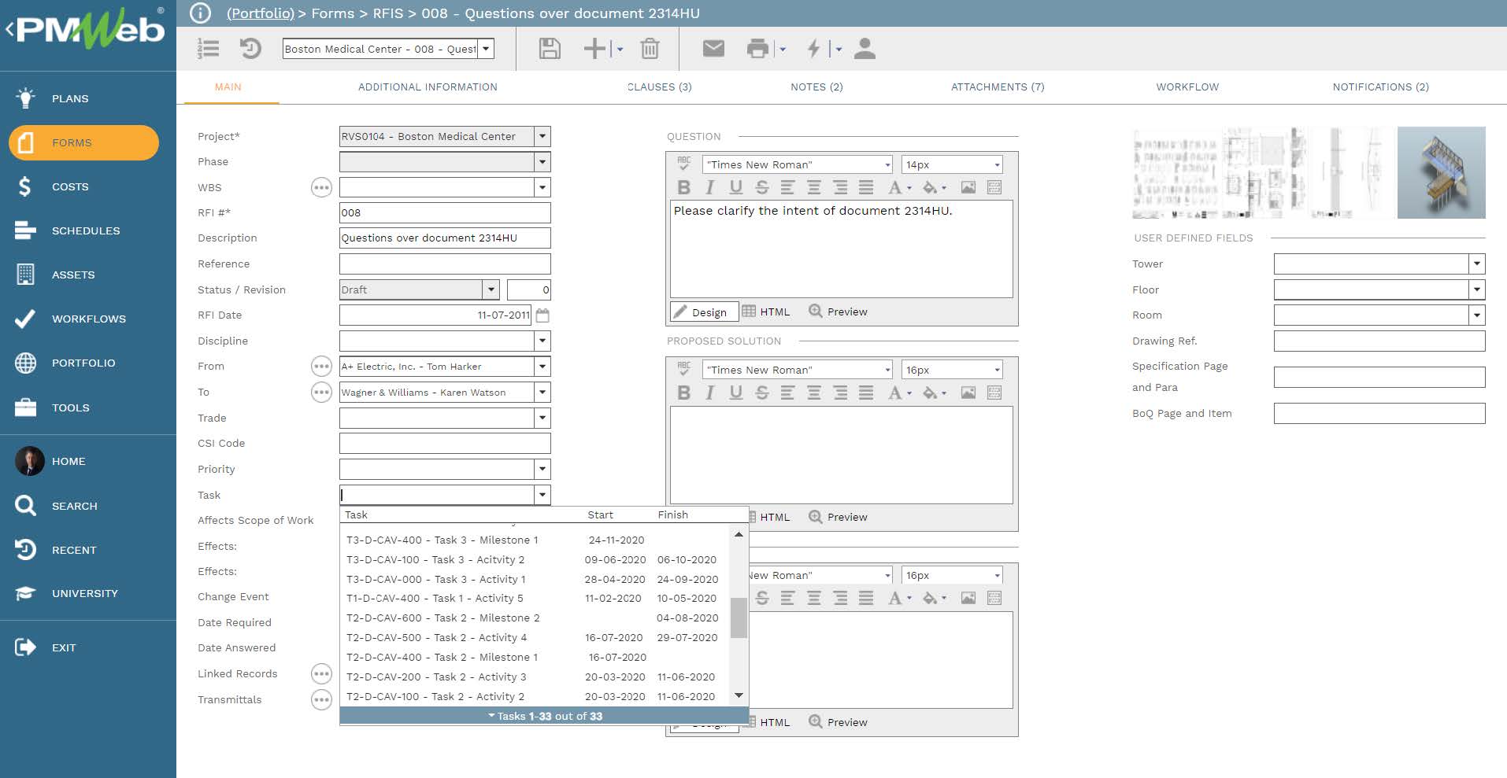Image resolution: width=1507 pixels, height=778 pixels.
Task: Open Transmittals ellipsis button
Action: click(x=321, y=699)
